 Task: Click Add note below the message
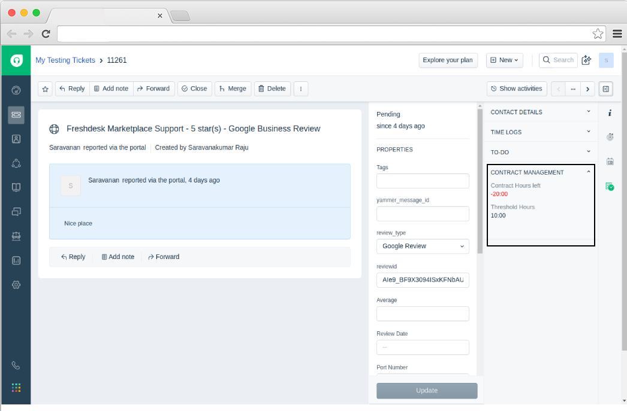[118, 257]
